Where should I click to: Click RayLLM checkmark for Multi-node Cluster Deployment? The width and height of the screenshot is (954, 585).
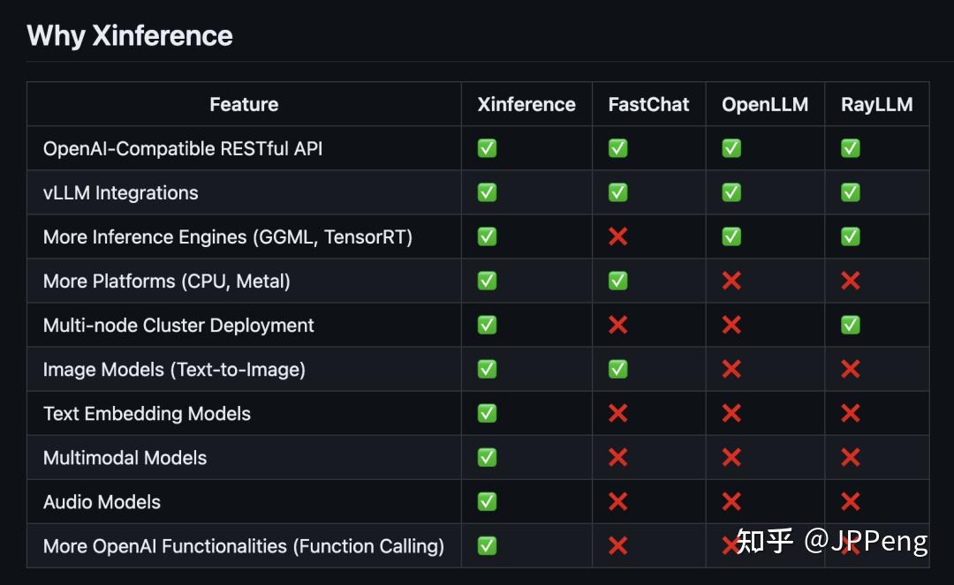coord(851,325)
